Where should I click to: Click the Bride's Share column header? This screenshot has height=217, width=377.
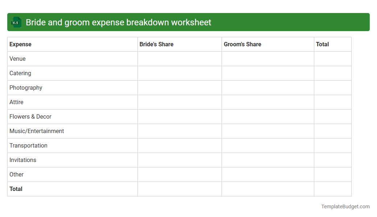point(156,44)
